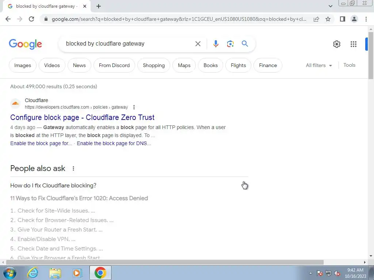Open 'Enable the block page for...' sitelink

tap(41, 143)
